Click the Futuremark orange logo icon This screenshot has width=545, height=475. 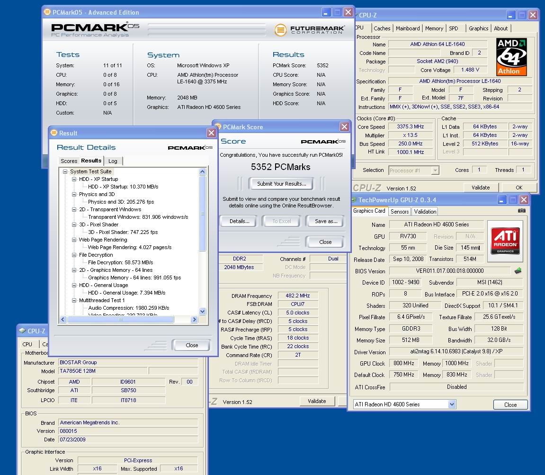coord(280,29)
